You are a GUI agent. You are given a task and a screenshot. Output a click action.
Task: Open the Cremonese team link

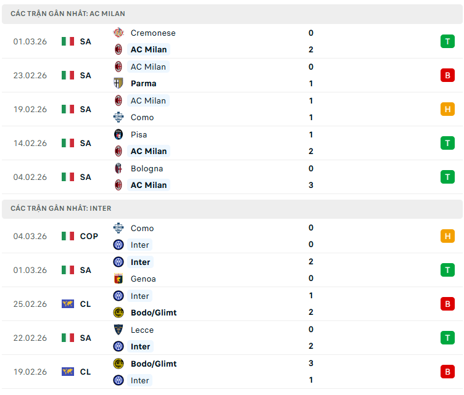click(x=153, y=33)
